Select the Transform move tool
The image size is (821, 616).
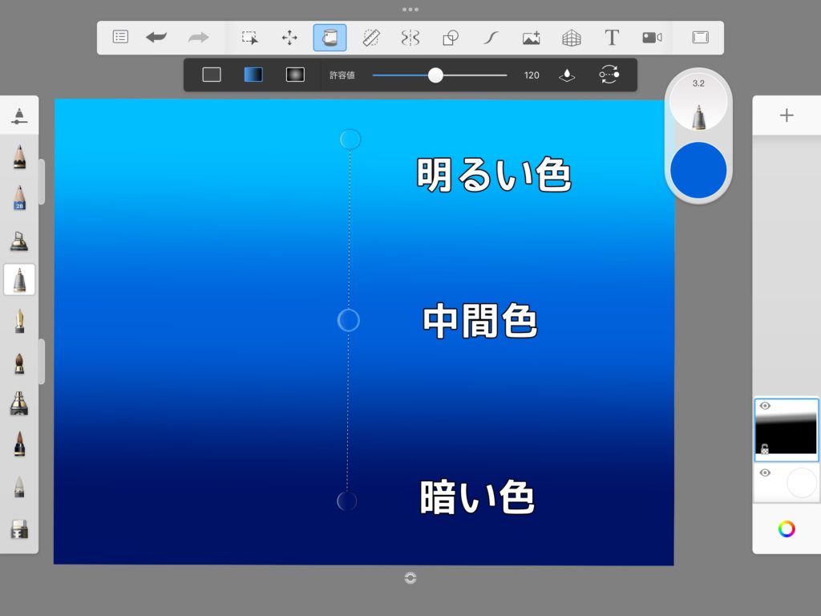[289, 37]
